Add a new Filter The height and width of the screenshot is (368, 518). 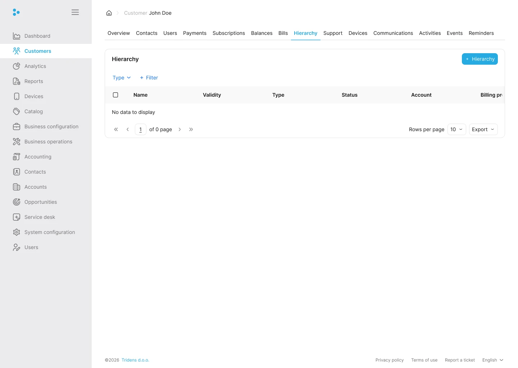149,78
